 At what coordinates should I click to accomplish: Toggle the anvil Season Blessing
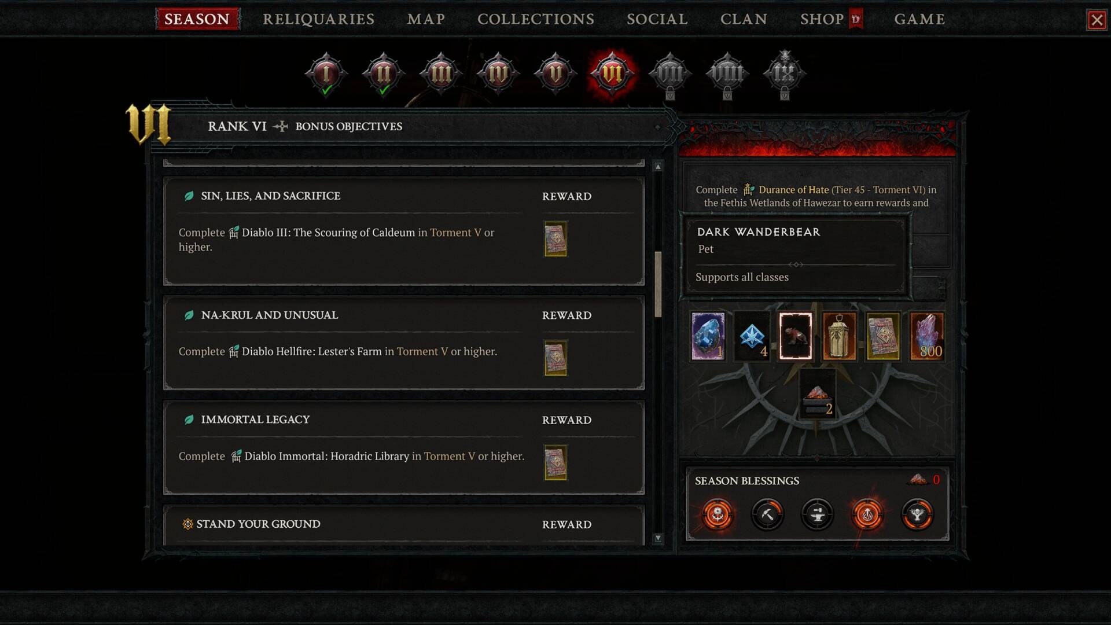[817, 514]
